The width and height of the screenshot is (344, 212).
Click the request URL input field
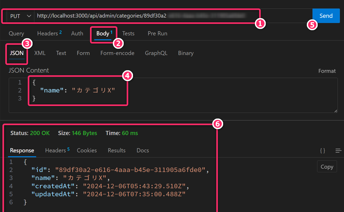tap(145, 16)
